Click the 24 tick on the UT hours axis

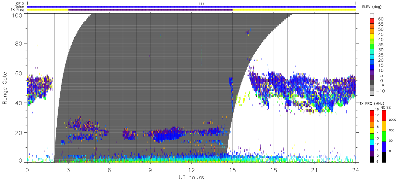click(x=356, y=169)
